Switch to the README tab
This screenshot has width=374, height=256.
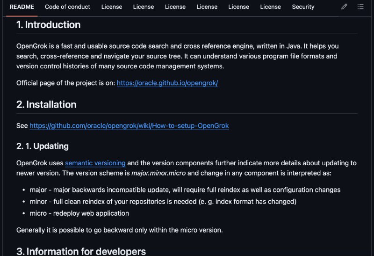click(22, 7)
